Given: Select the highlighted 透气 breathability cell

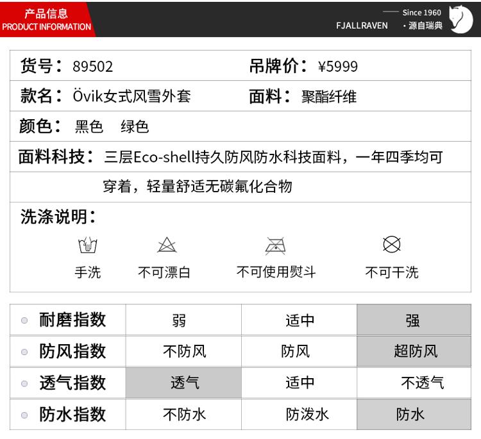Looking at the screenshot, I should (184, 383).
